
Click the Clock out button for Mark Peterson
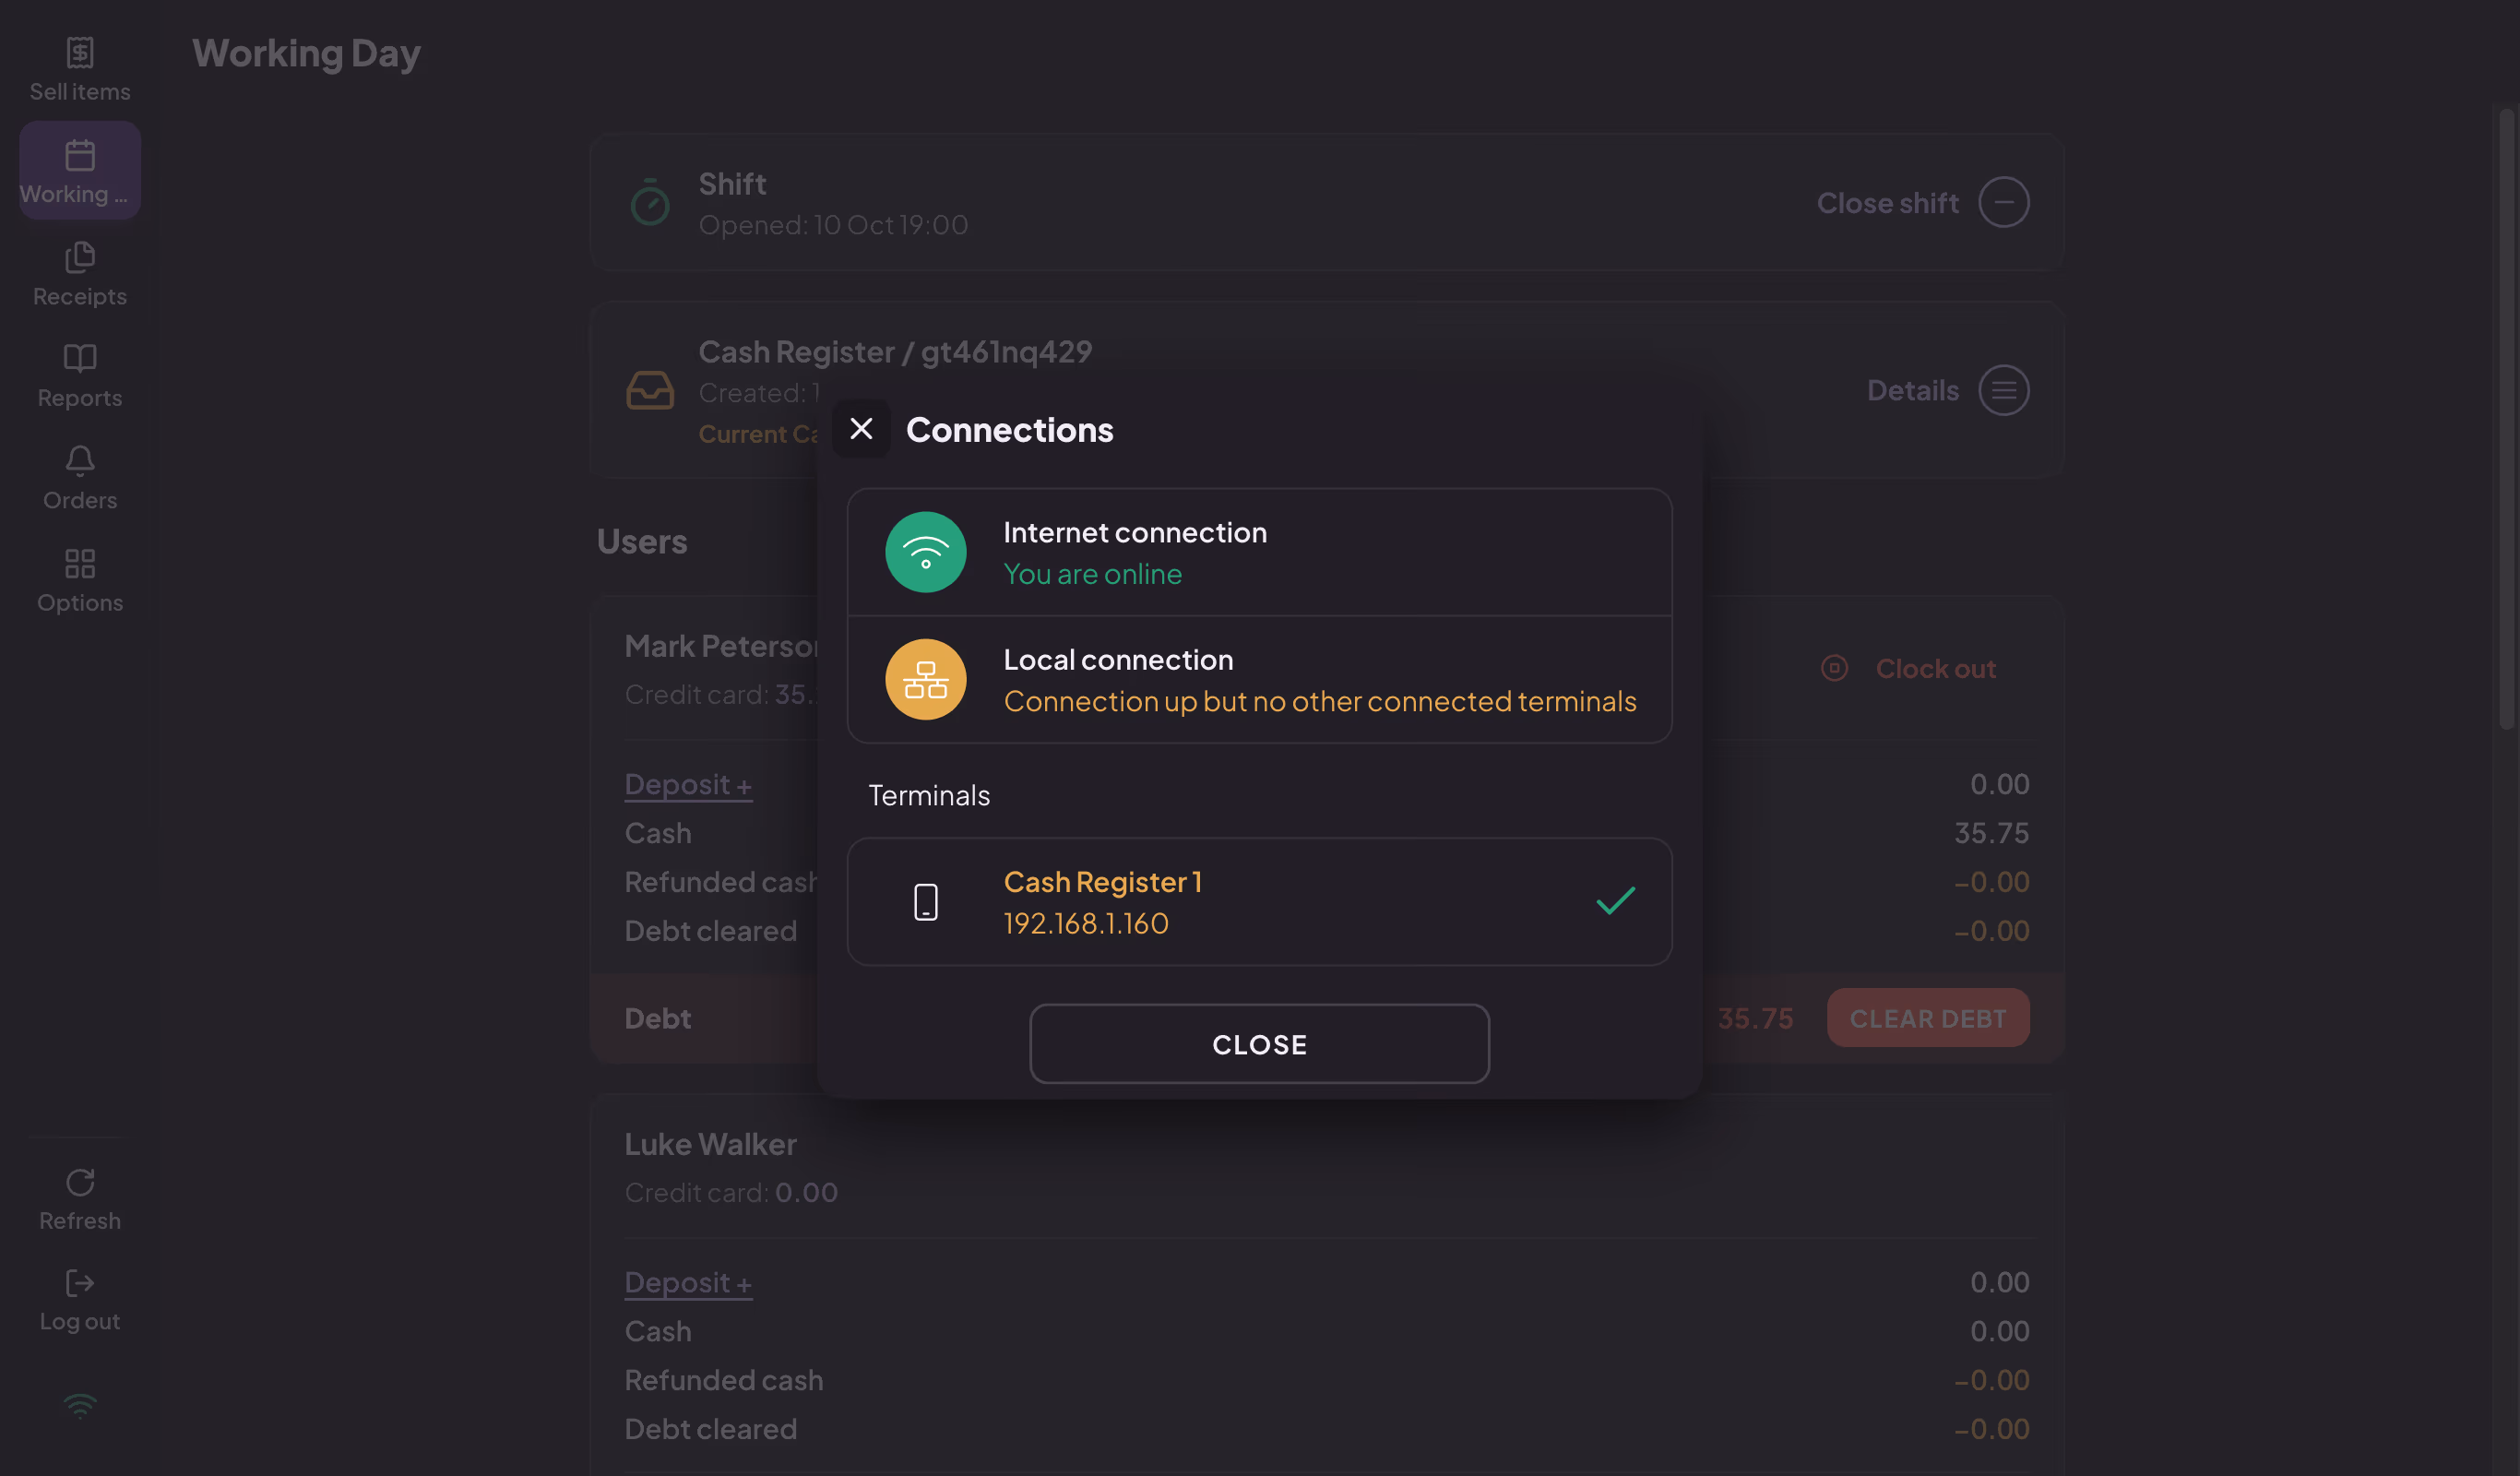coord(1908,668)
